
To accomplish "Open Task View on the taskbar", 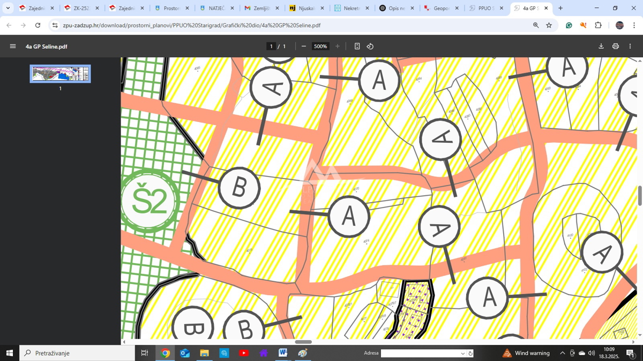I will pos(144,353).
